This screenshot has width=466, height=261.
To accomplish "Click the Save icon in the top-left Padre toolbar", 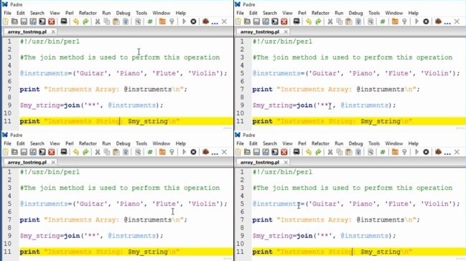I will point(24,22).
